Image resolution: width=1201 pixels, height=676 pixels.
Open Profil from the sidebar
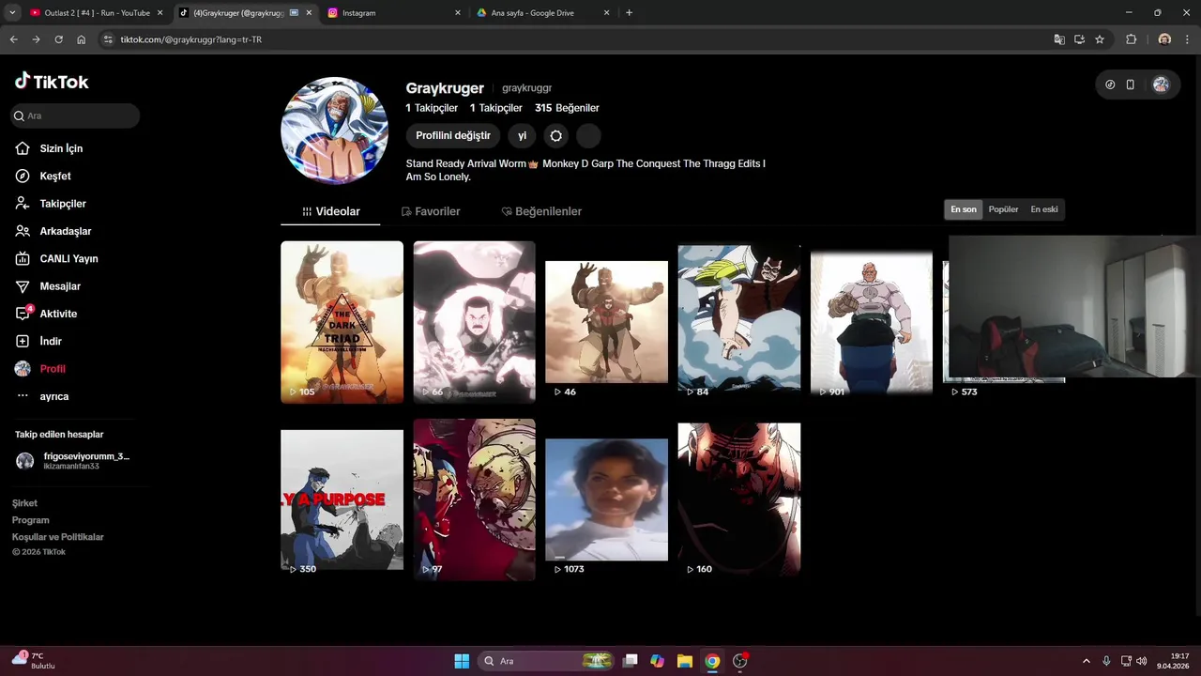click(52, 369)
